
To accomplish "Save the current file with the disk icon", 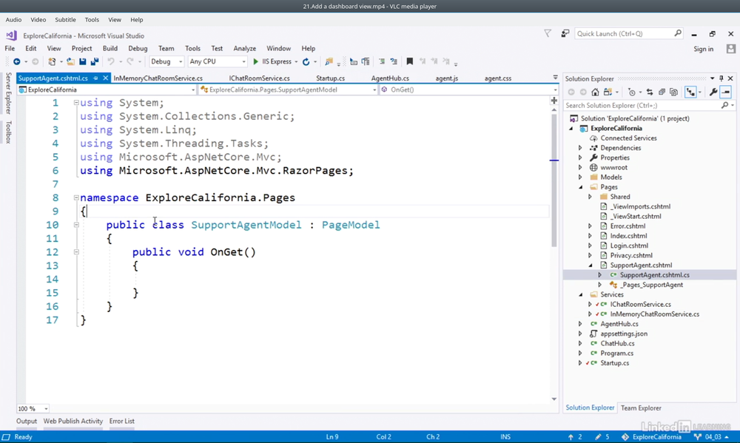I will [83, 62].
